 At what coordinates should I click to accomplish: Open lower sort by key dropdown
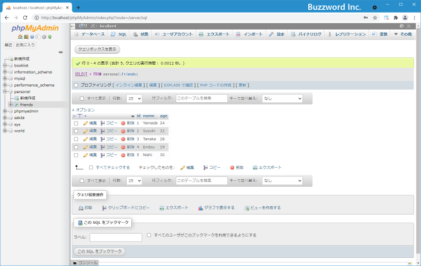pos(282,180)
